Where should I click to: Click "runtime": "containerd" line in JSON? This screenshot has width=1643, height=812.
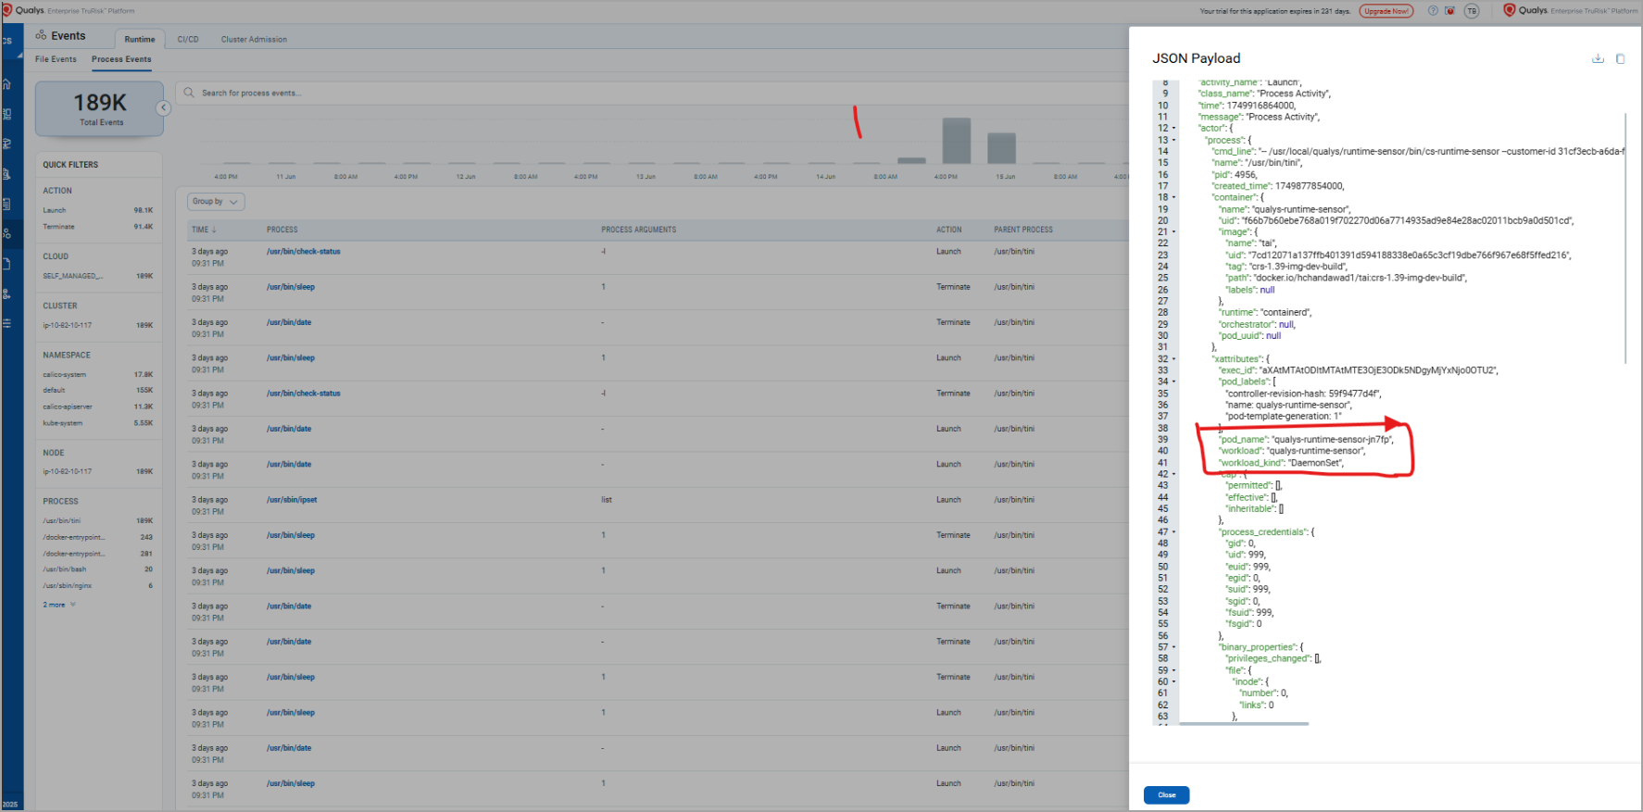[1265, 313]
